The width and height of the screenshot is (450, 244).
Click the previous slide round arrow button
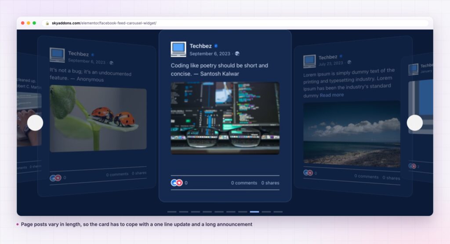[35, 123]
